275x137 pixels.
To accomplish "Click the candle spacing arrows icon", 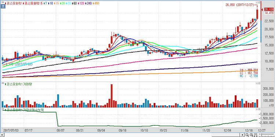I will [x=256, y=135].
